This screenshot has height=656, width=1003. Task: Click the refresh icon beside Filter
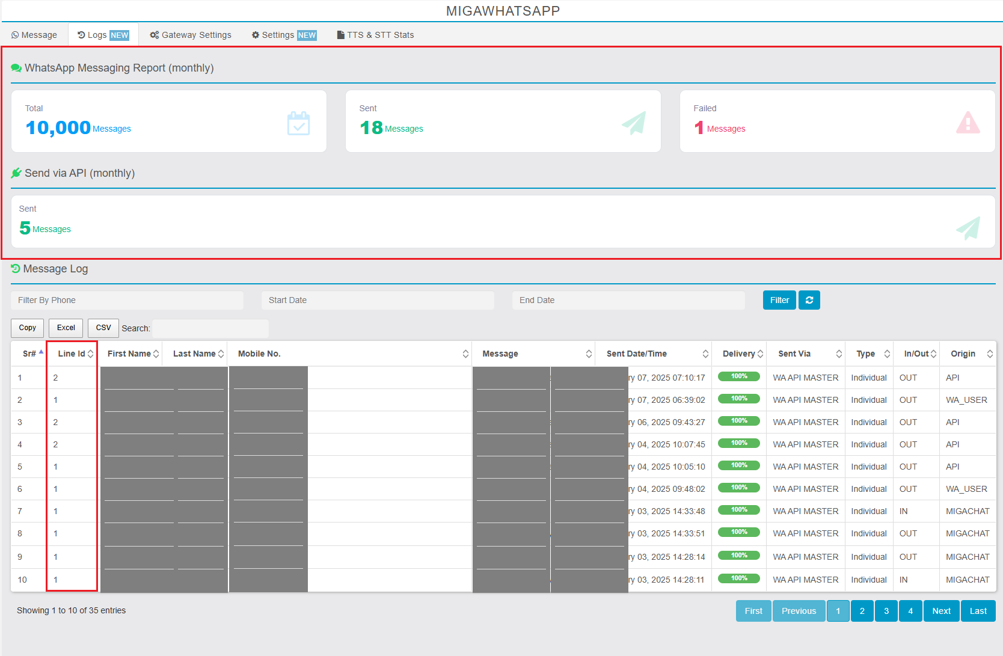(809, 300)
